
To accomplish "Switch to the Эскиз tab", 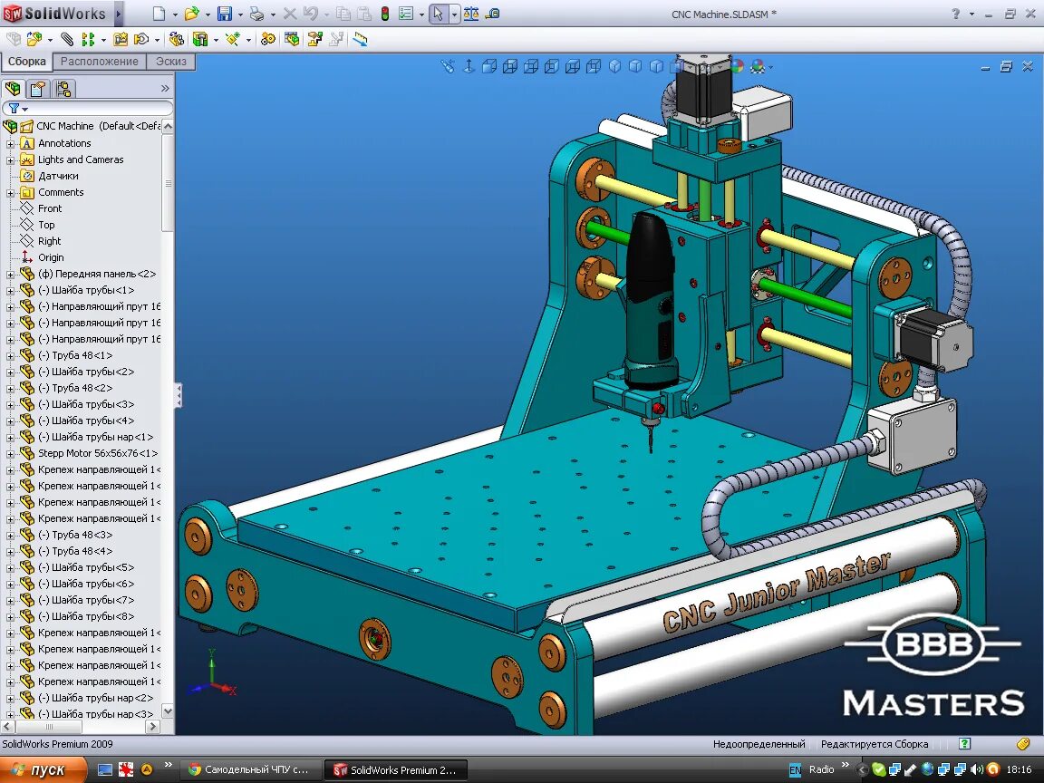I will [x=171, y=62].
